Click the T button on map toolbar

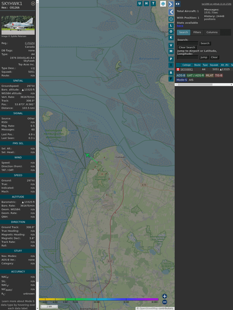[153, 3]
